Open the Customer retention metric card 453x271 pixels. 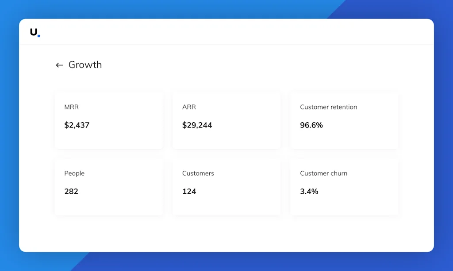[344, 137]
